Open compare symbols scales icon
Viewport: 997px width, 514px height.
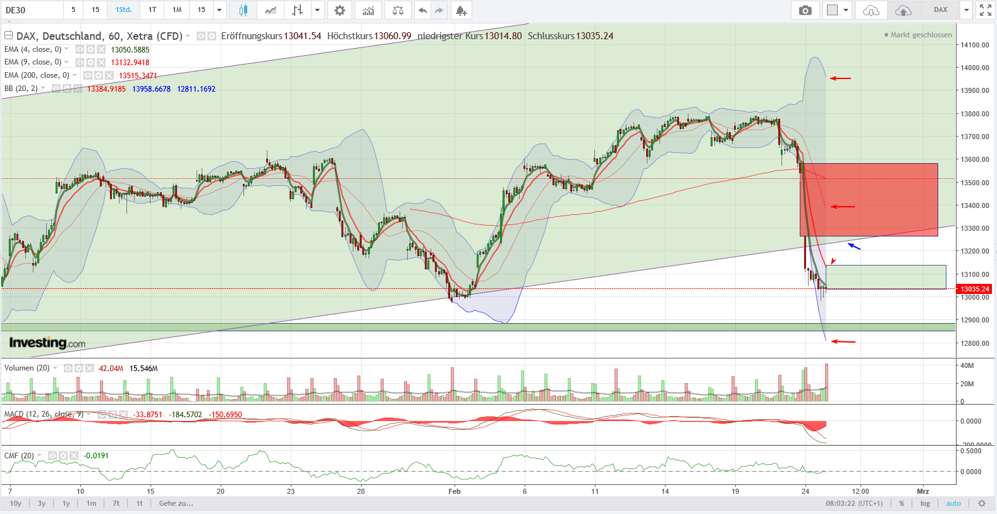click(398, 10)
